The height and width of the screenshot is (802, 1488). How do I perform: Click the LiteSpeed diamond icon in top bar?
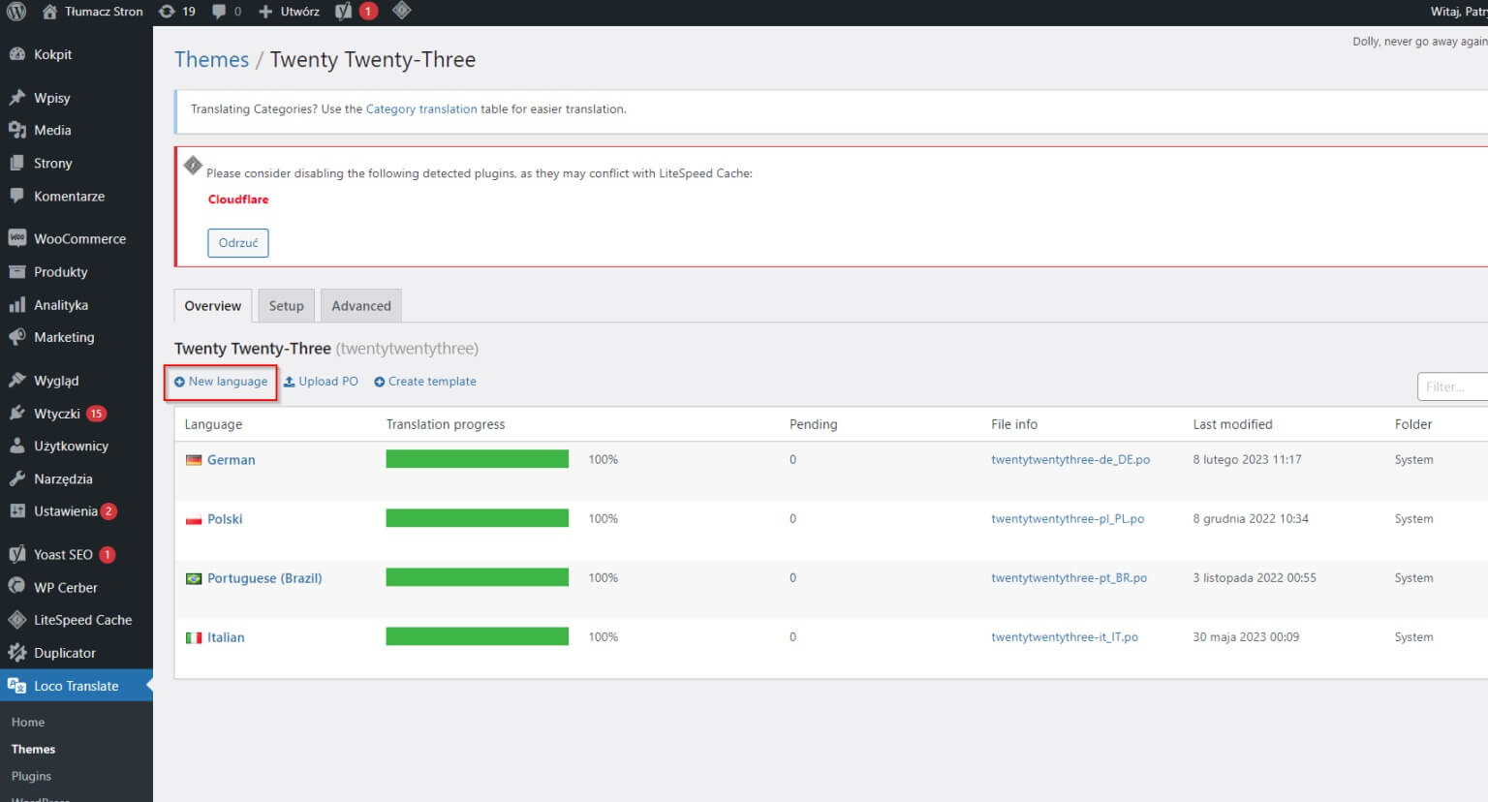(x=402, y=11)
